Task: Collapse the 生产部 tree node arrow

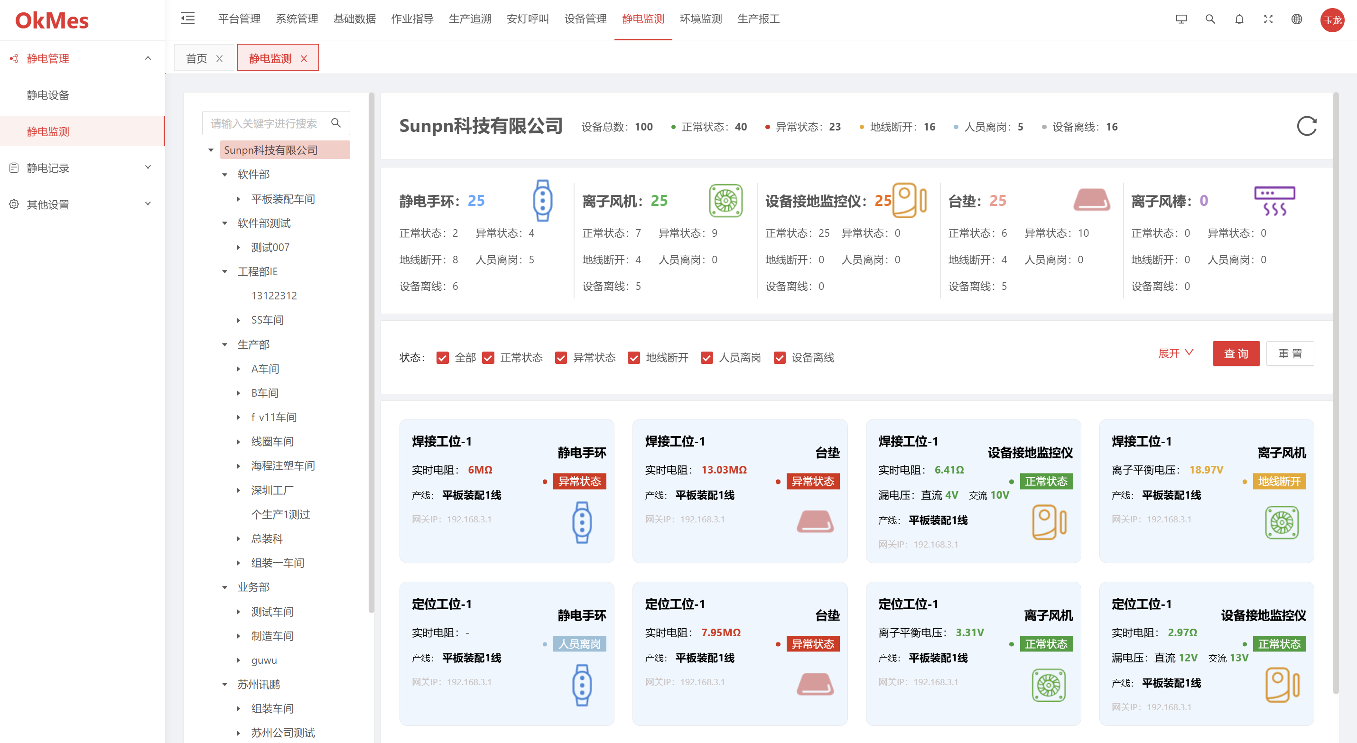Action: tap(225, 344)
